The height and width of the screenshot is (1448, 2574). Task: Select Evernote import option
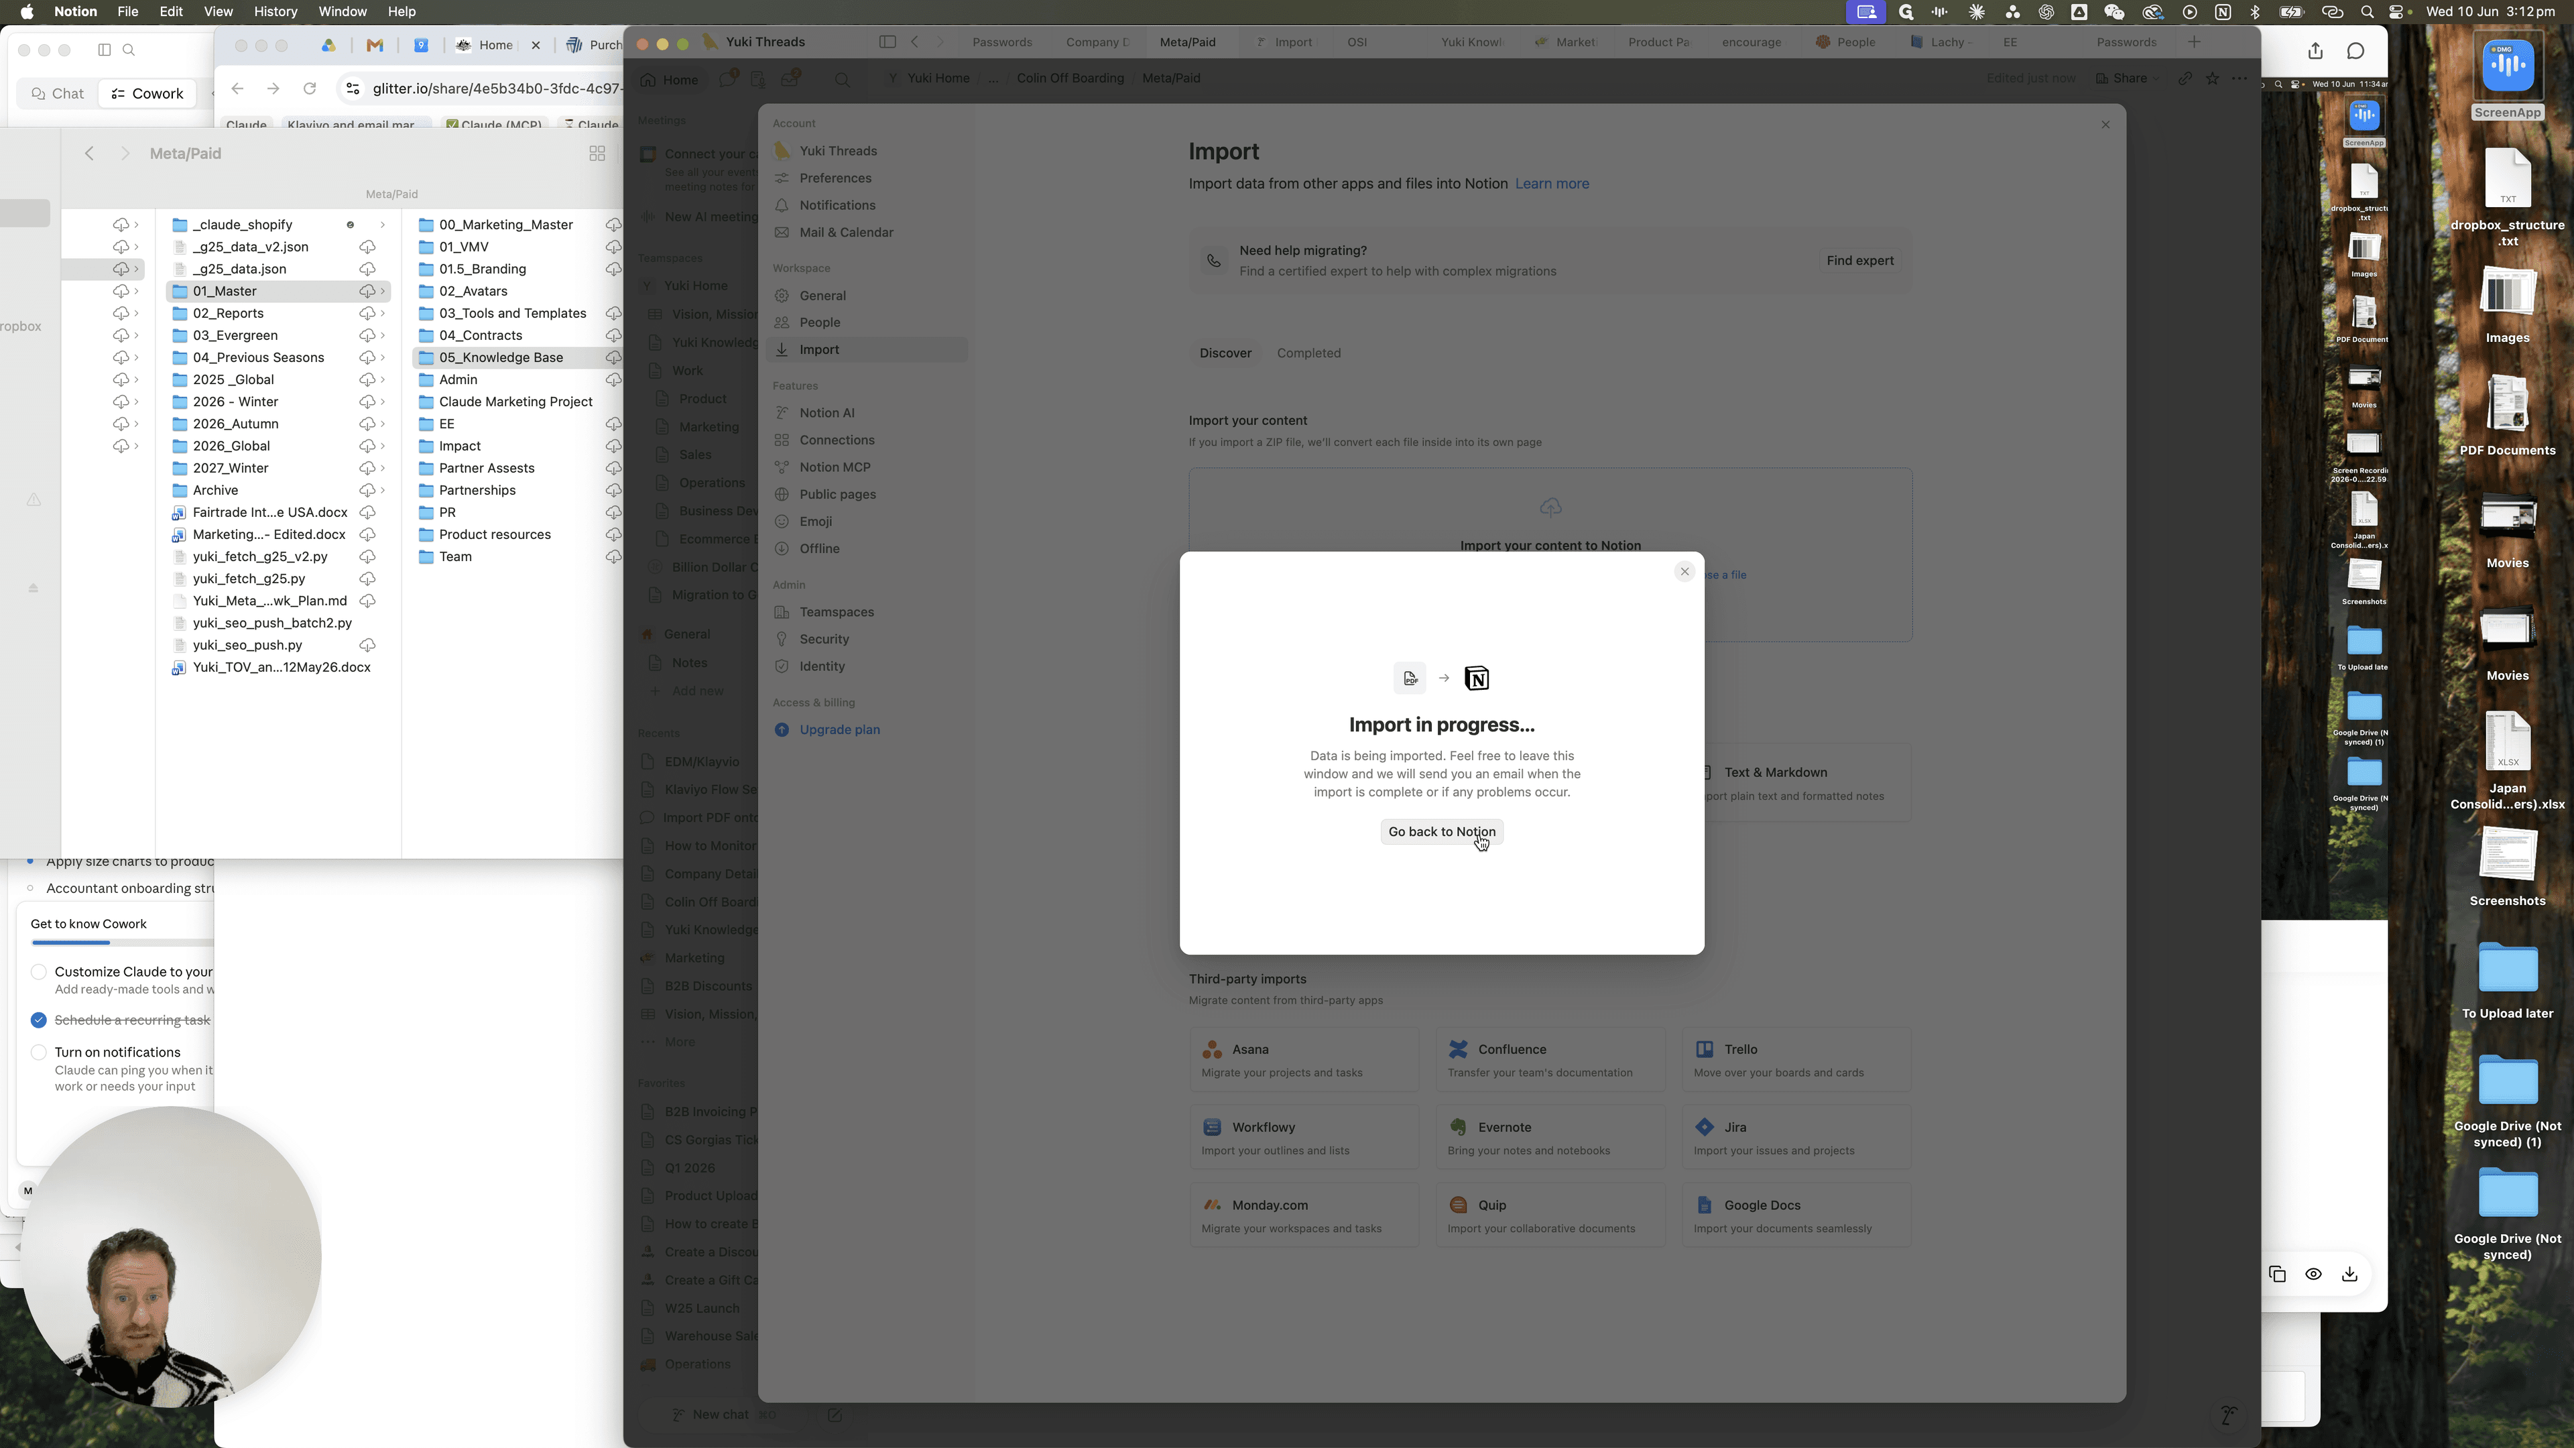pyautogui.click(x=1550, y=1137)
